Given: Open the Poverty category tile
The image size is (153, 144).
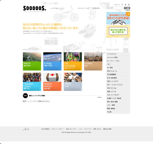Looking at the screenshot, I should (x=93, y=61).
